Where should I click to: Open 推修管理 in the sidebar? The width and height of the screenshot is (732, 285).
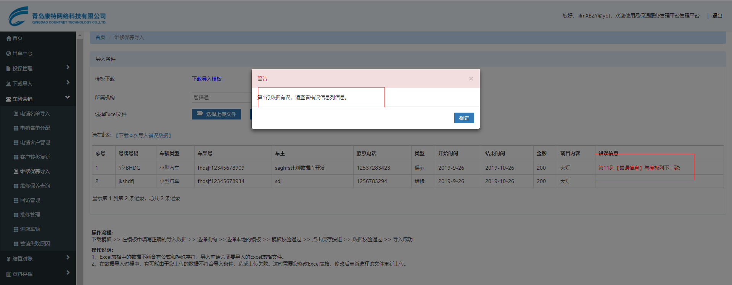tap(30, 215)
